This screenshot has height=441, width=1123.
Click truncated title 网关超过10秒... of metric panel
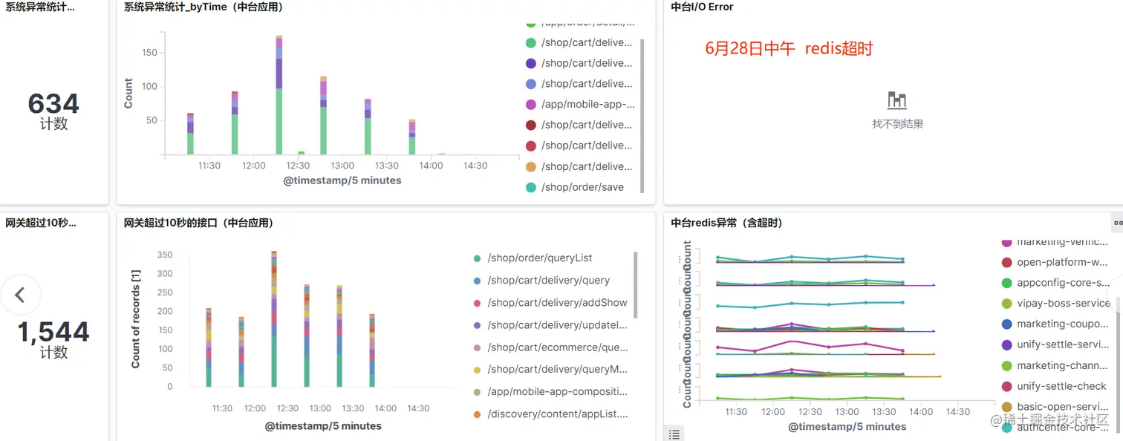pos(41,223)
